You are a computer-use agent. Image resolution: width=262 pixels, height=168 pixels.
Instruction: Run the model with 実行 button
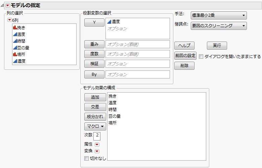(x=217, y=46)
